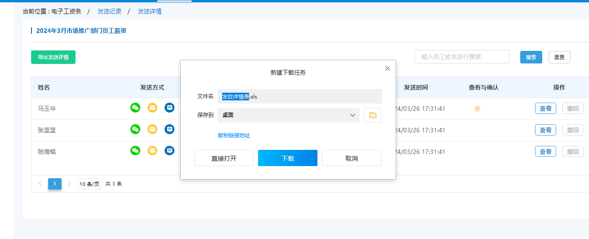The image size is (589, 239).
Task: Close the 新建下载任务 dialog
Action: (388, 68)
